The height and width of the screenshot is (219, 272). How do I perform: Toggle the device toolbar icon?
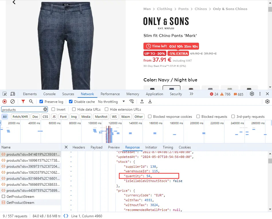[13, 94]
